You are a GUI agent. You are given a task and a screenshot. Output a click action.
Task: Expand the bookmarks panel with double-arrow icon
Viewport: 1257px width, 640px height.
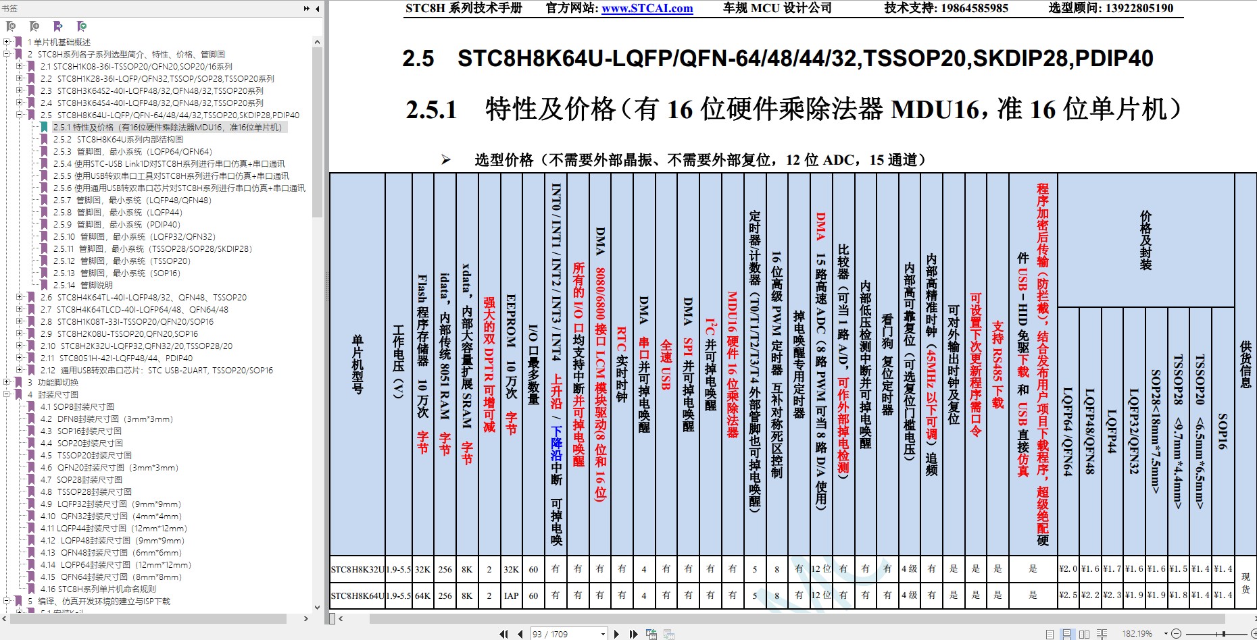[x=306, y=9]
